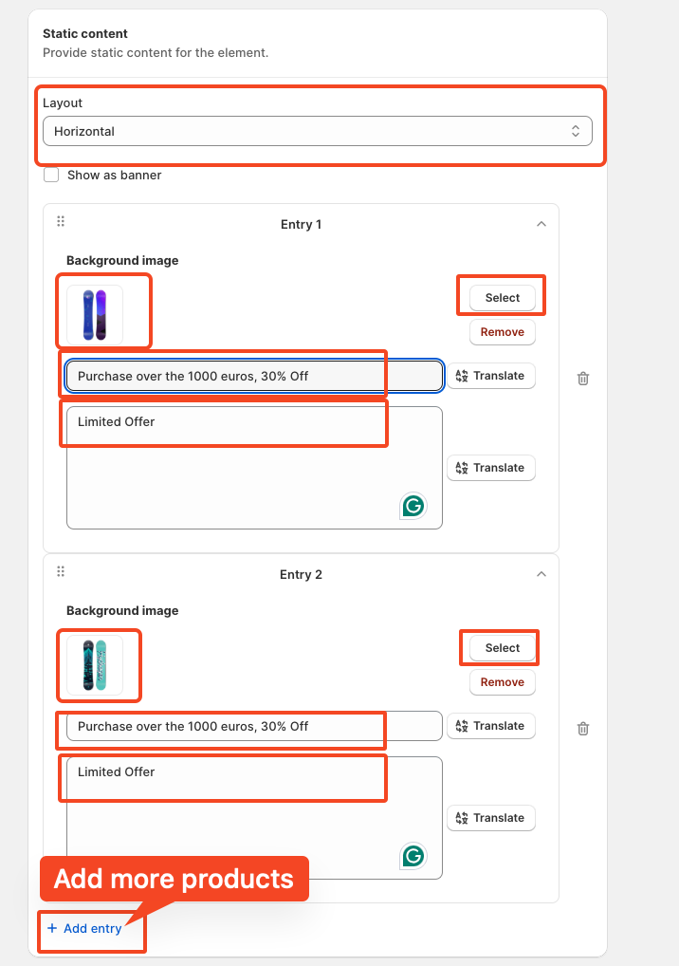Screen dimensions: 679x966
Task: Grab the Entry 2 drag handle
Action: click(61, 571)
